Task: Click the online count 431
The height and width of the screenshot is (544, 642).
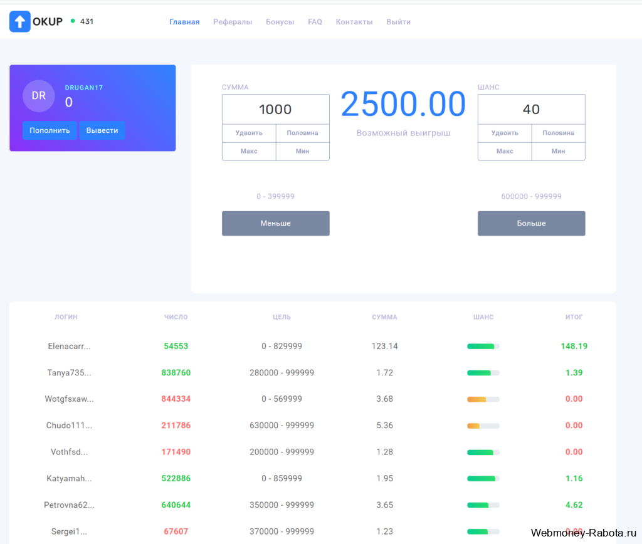Action: [87, 21]
